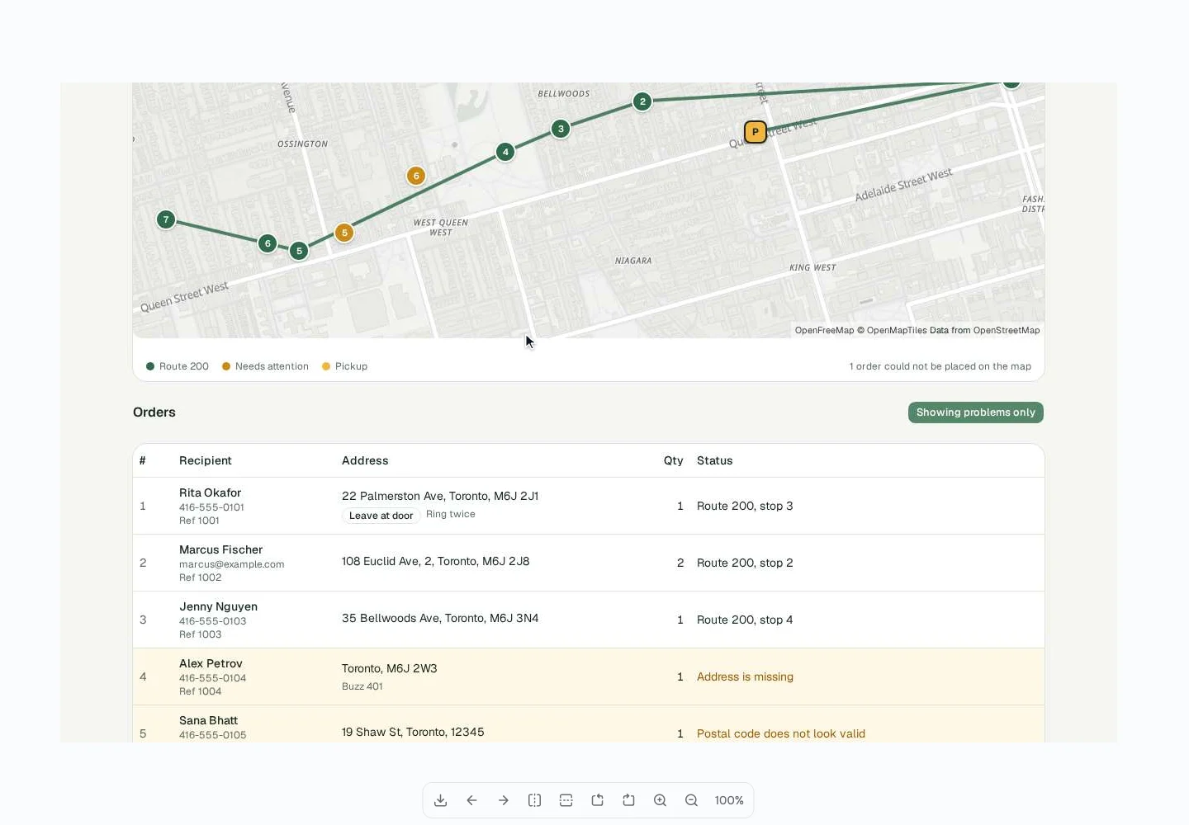Screen dimensions: 1189x825
Task: Select green stop 2 marker on the map
Action: pos(642,101)
